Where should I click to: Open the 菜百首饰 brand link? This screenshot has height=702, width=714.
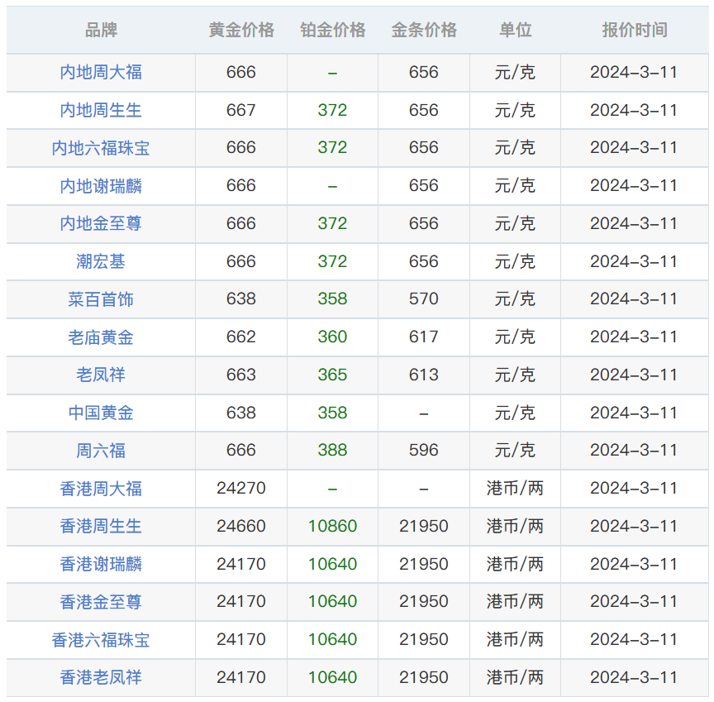tap(101, 299)
